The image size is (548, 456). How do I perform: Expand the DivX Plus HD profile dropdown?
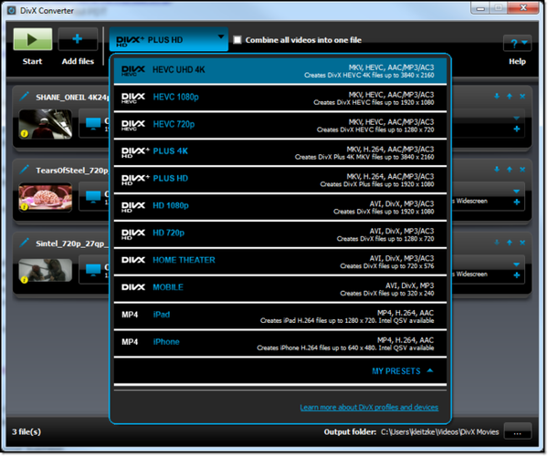click(x=169, y=39)
